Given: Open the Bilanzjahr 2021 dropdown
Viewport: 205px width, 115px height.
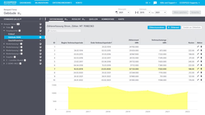Looking at the screenshot, I should [x=124, y=13].
